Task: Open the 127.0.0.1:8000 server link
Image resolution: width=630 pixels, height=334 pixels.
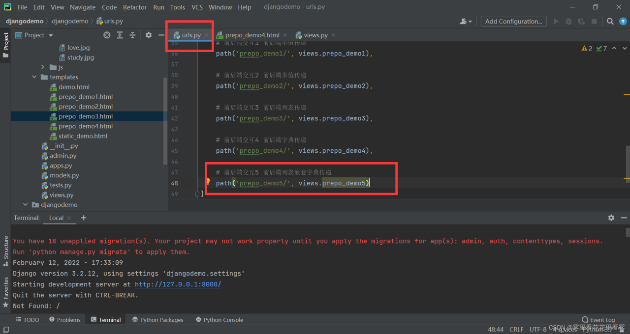Action: pos(178,284)
